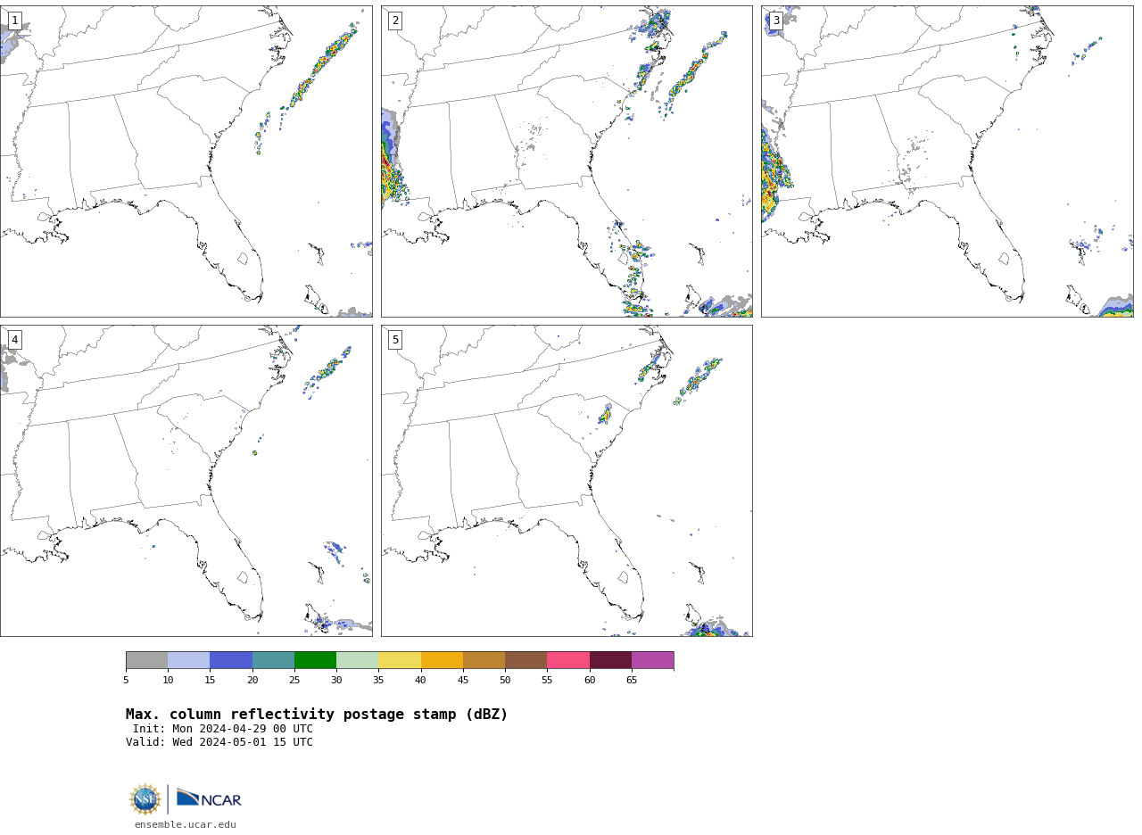Click the orange 40-45 dBZ swatch
This screenshot has height=835, width=1142.
click(x=442, y=660)
